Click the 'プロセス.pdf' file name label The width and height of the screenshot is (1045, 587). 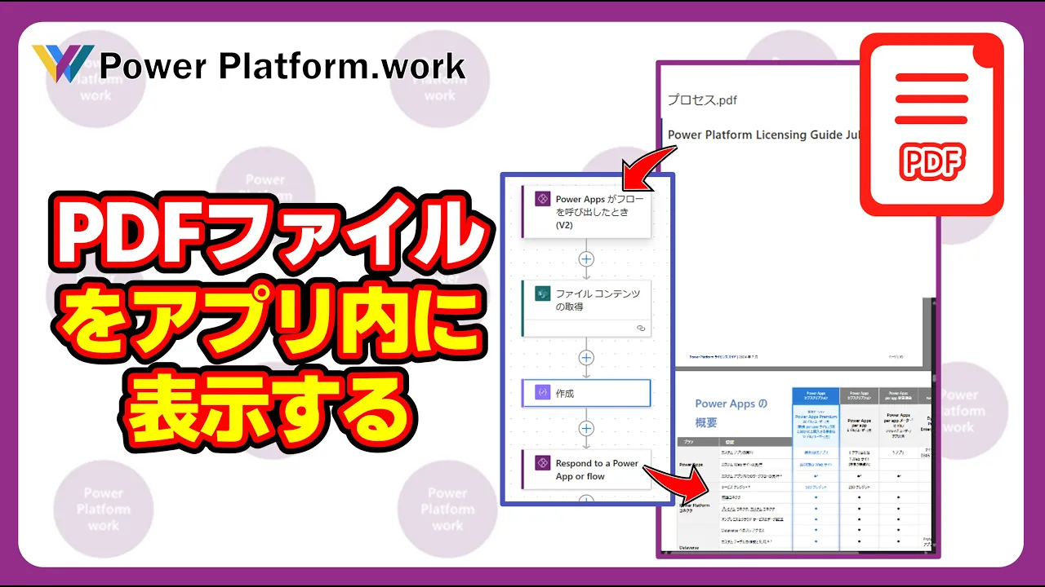[702, 99]
